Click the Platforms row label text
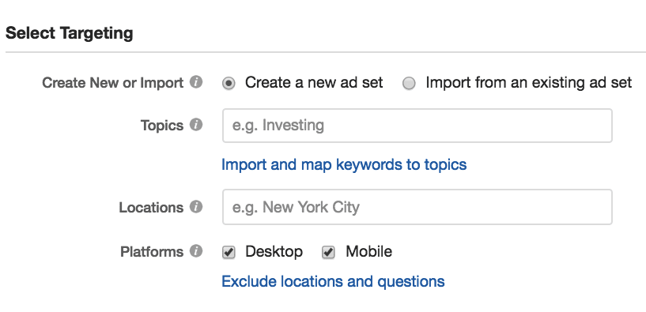Image resolution: width=646 pixels, height=312 pixels. (x=152, y=251)
